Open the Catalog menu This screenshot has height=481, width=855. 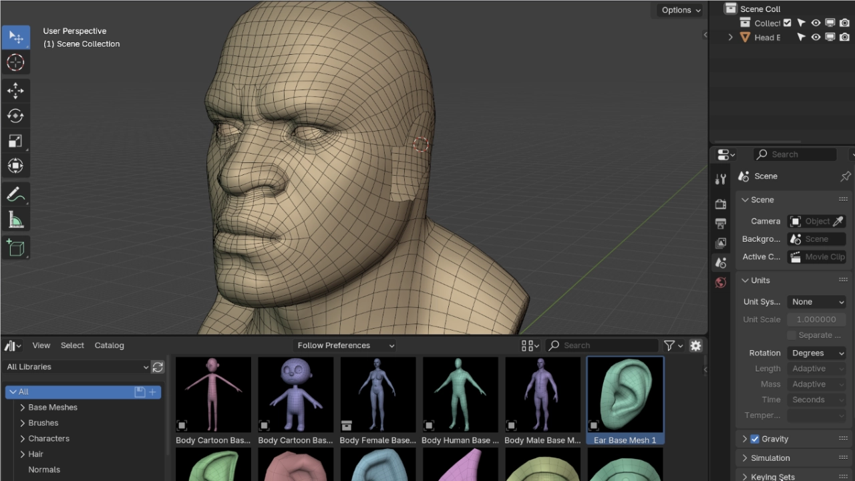point(110,345)
